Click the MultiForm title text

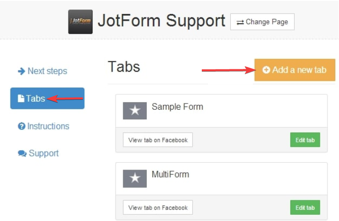pyautogui.click(x=170, y=174)
